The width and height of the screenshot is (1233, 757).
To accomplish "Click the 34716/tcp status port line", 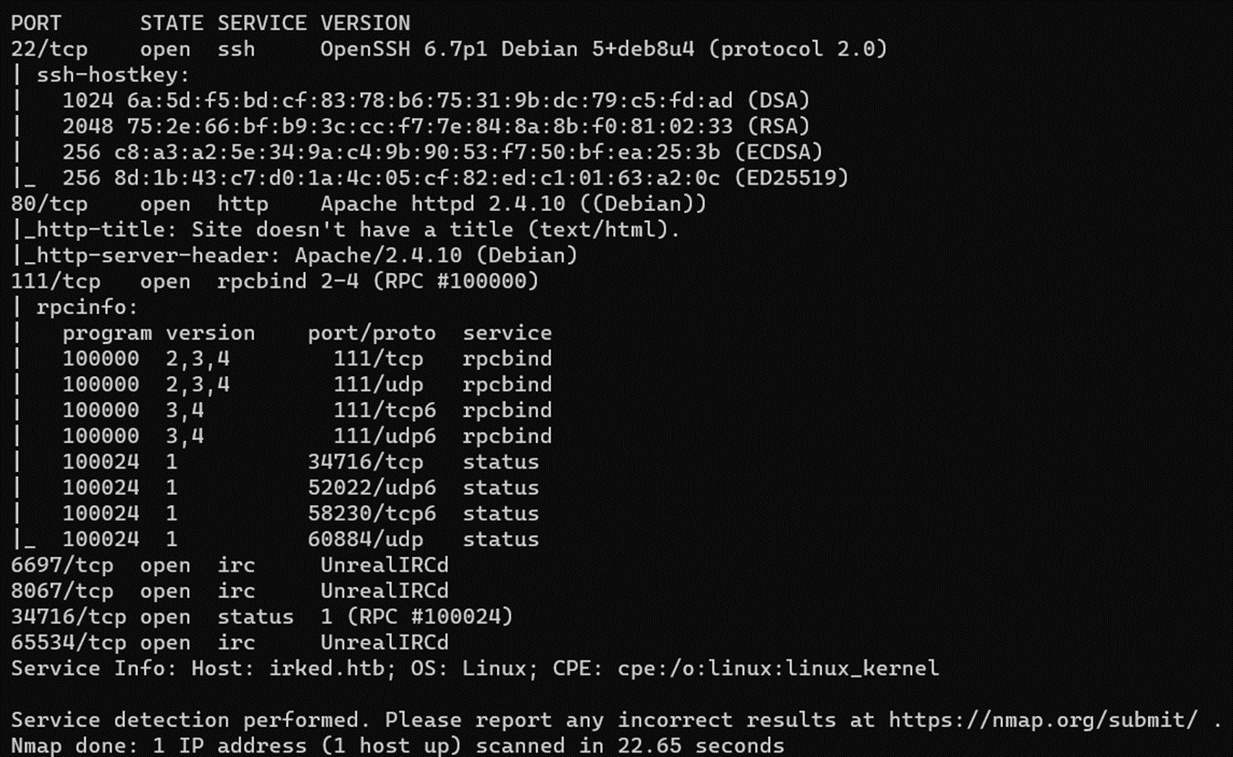I will (x=262, y=617).
